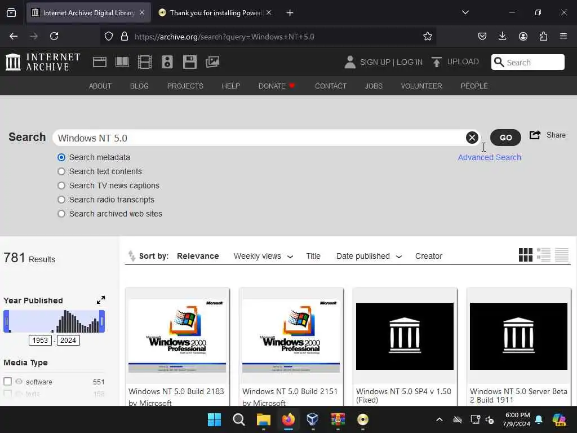Hide software results with the eye icon
Image resolution: width=577 pixels, height=433 pixels.
[19, 382]
